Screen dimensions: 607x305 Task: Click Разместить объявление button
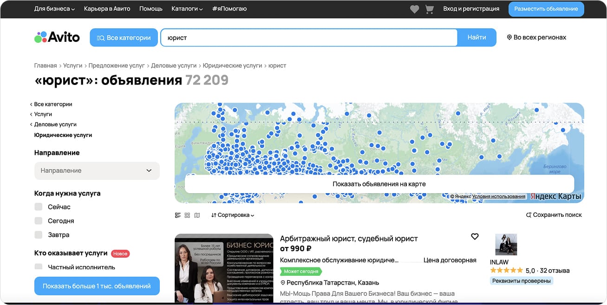click(546, 9)
